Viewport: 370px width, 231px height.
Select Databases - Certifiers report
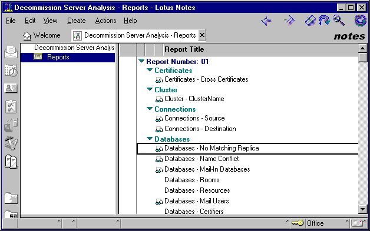(x=194, y=212)
